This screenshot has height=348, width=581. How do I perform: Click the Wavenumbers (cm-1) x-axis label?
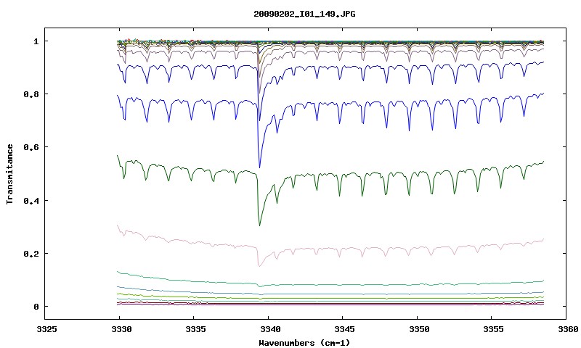(x=304, y=343)
